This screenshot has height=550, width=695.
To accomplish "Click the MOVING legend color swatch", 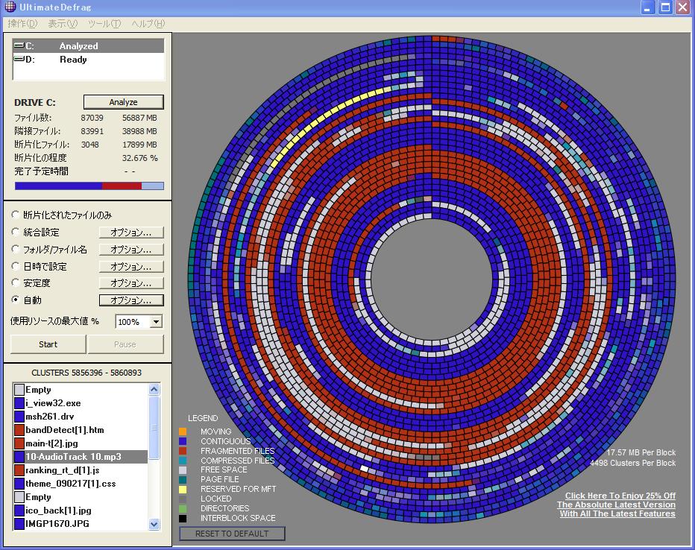I will [183, 432].
